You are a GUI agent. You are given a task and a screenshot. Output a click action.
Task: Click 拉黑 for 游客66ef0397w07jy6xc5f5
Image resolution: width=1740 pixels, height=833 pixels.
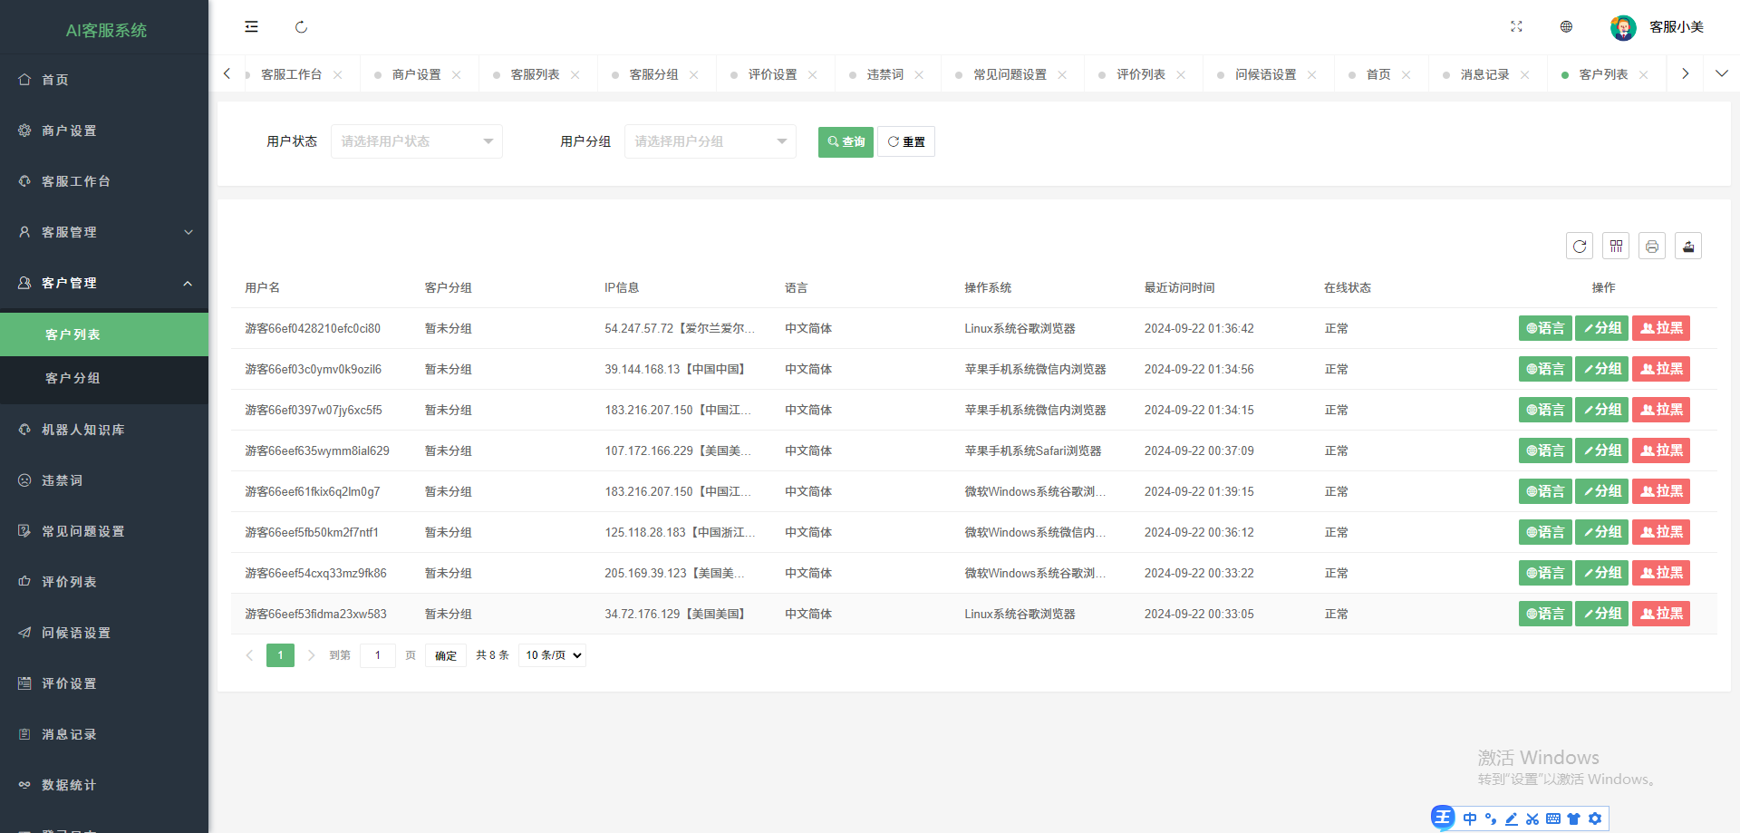[x=1661, y=410]
